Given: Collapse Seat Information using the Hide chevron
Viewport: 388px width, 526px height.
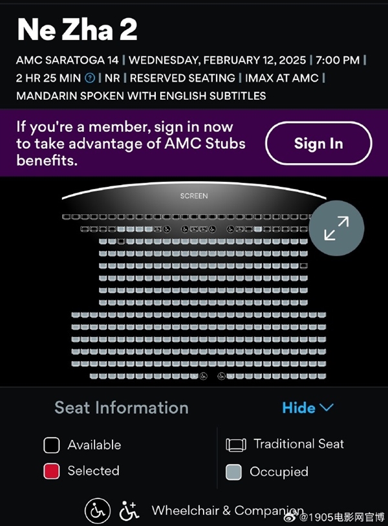Looking at the screenshot, I should 308,408.
